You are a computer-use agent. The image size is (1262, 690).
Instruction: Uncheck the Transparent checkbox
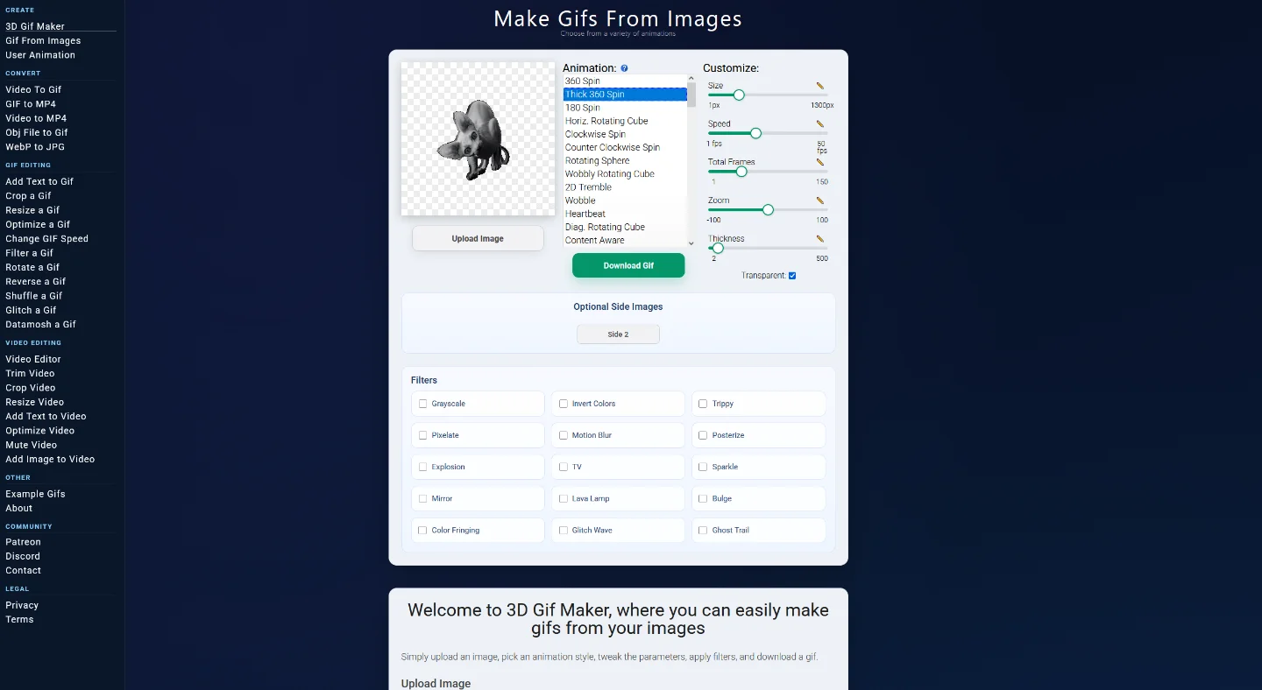tap(792, 276)
